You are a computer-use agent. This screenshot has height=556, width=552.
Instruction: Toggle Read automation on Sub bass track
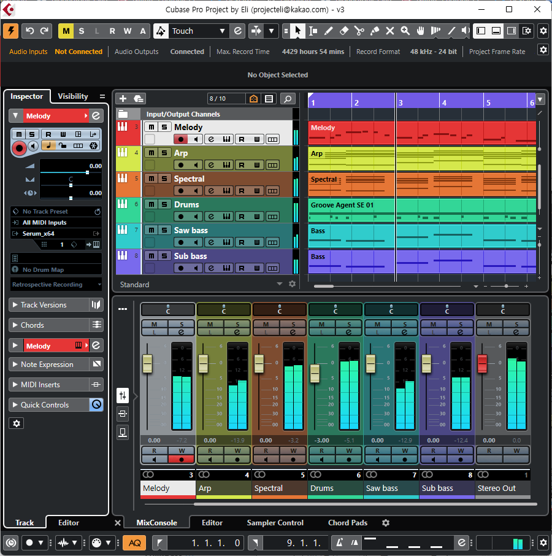242,268
